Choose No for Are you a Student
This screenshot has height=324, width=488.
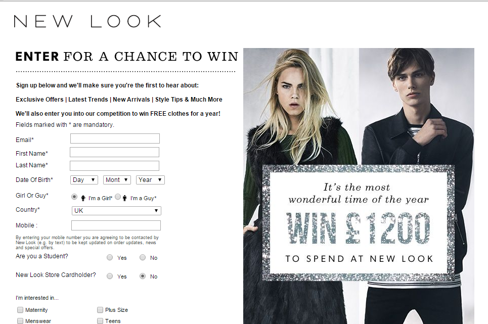pos(143,257)
